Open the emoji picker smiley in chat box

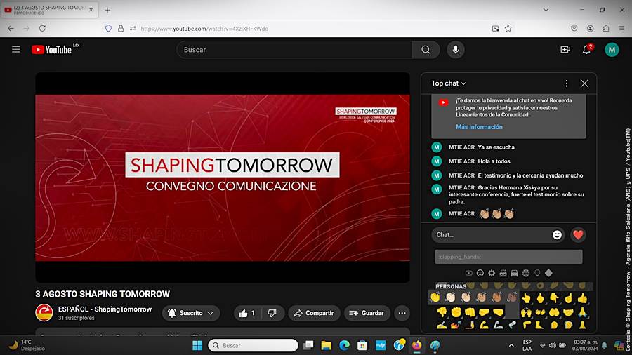tap(557, 234)
